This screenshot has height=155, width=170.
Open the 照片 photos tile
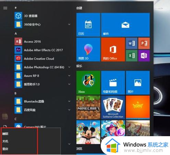click(x=138, y=83)
